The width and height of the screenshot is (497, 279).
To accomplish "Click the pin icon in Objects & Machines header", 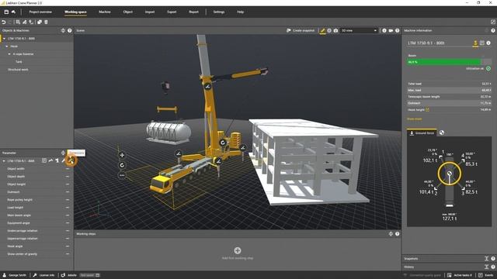I will 63,31.
